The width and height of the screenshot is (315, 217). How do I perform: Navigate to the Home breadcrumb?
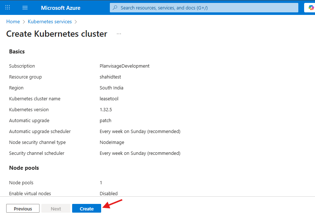(13, 21)
